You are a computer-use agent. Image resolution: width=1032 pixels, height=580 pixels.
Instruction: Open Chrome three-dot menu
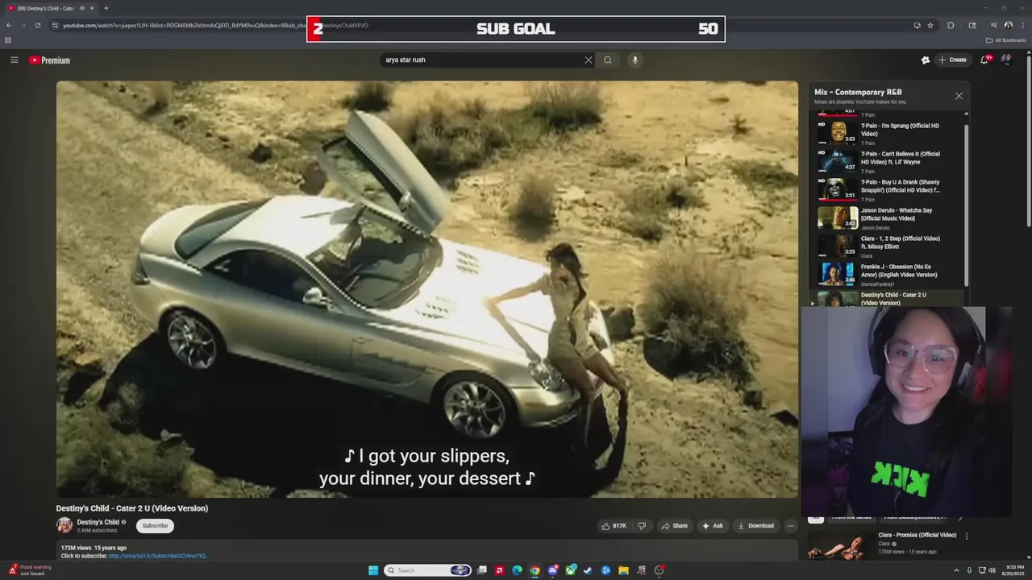[x=1022, y=25]
